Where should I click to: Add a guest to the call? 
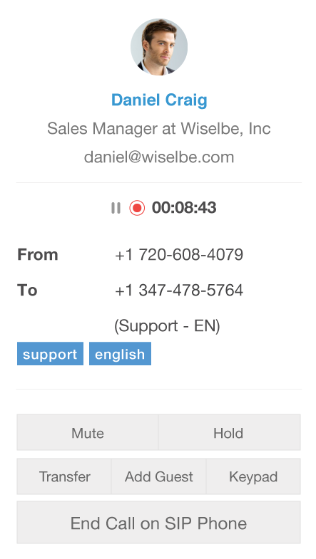159,476
